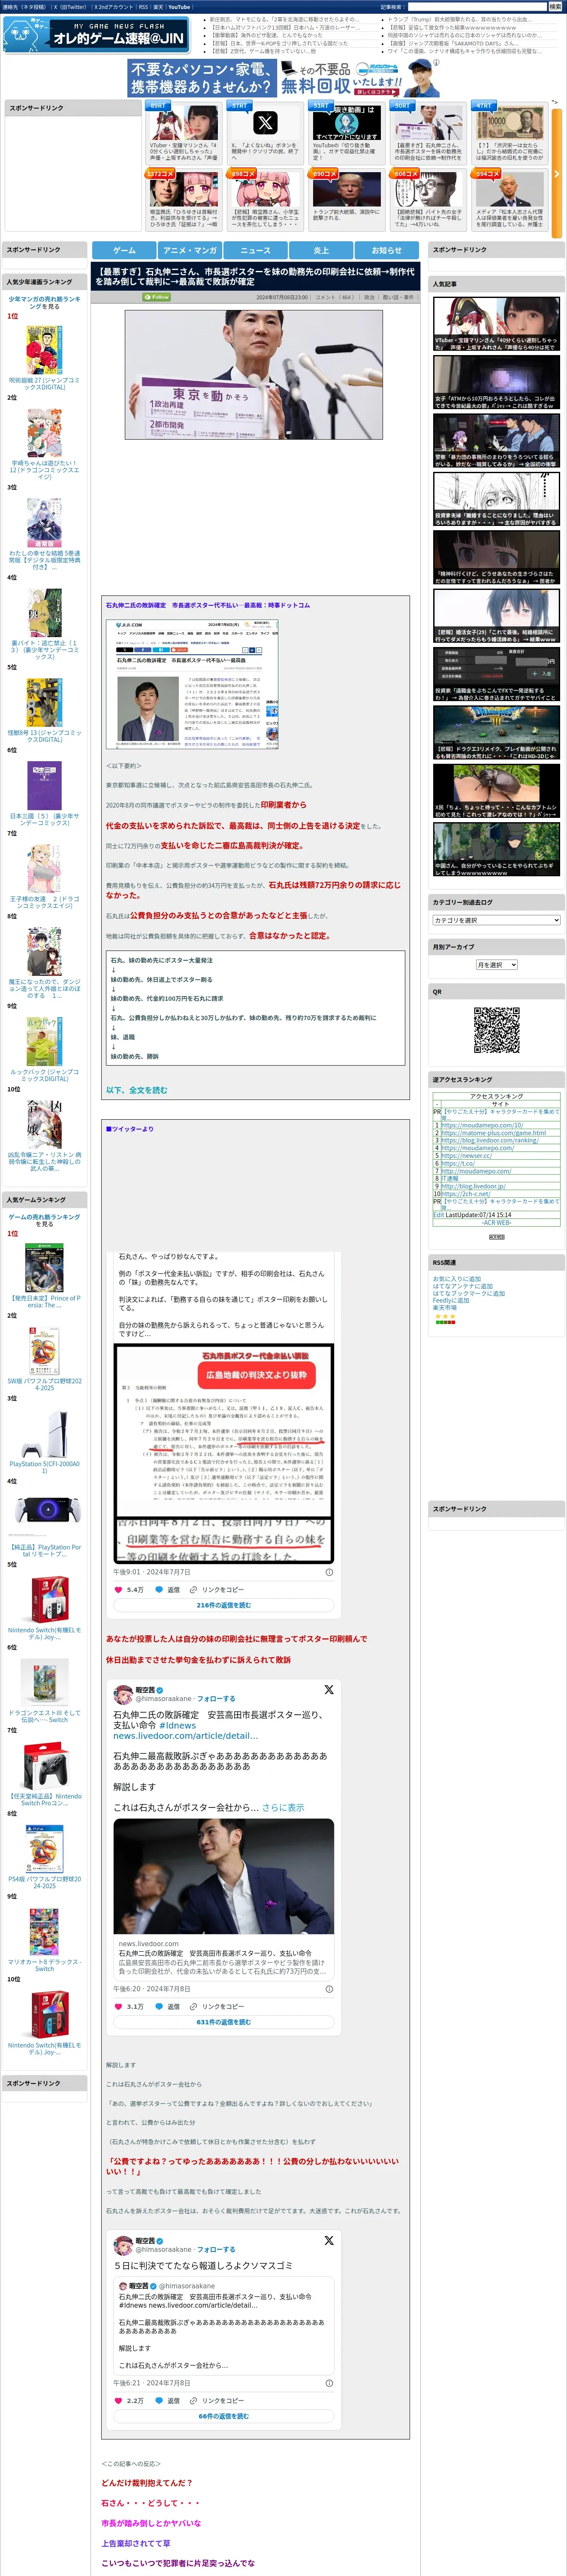The width and height of the screenshot is (567, 2576).
Task: Click the 検索 search button in the header
Action: [555, 6]
